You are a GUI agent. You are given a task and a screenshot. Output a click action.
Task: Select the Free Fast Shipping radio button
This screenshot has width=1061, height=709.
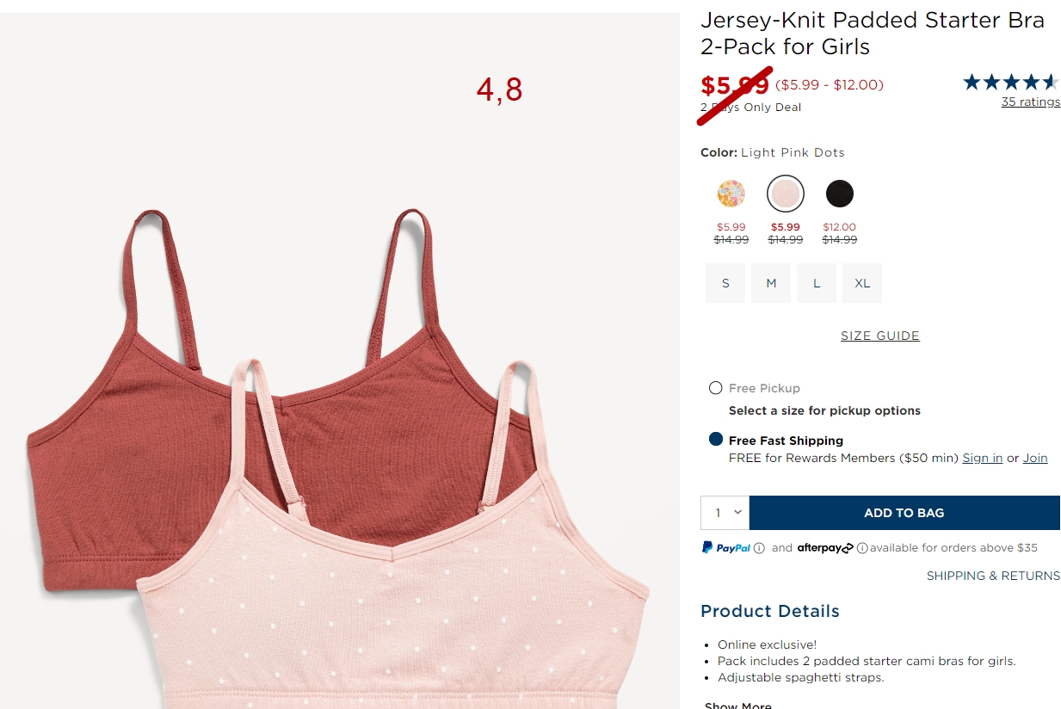click(x=715, y=440)
